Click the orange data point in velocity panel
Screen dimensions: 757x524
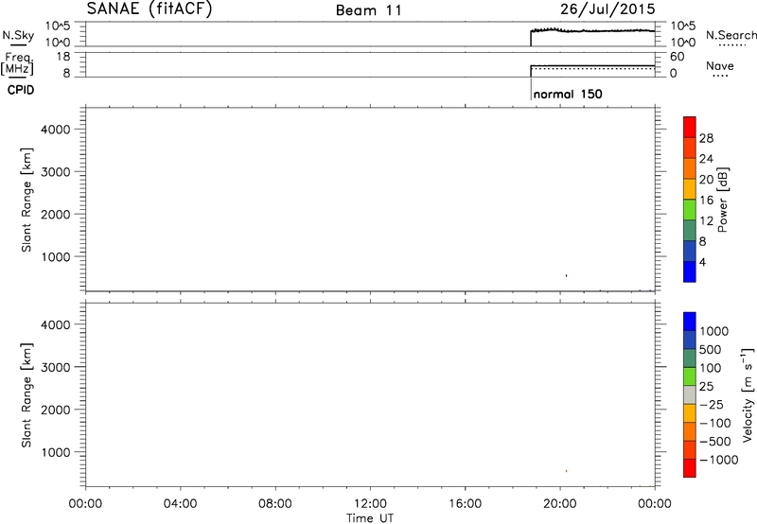(566, 471)
